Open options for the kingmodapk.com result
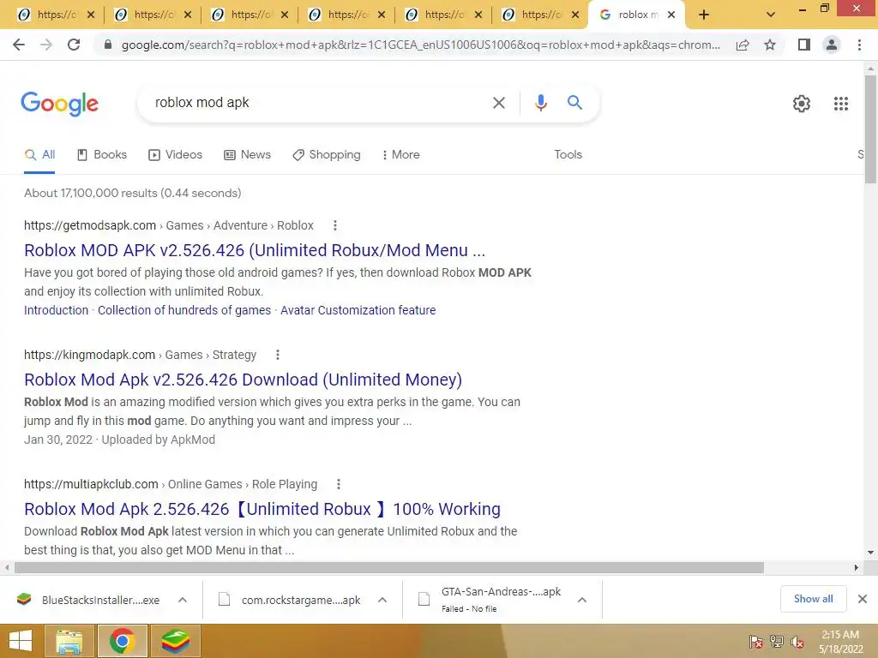 (278, 355)
